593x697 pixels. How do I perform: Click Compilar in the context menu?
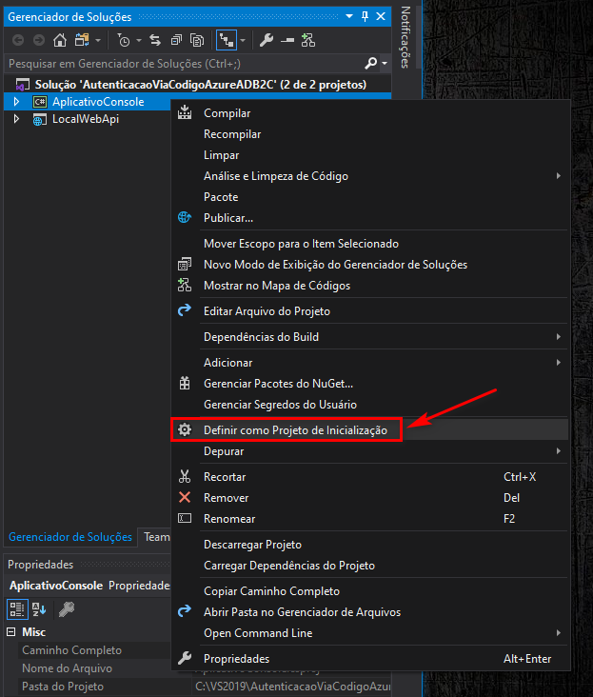227,113
